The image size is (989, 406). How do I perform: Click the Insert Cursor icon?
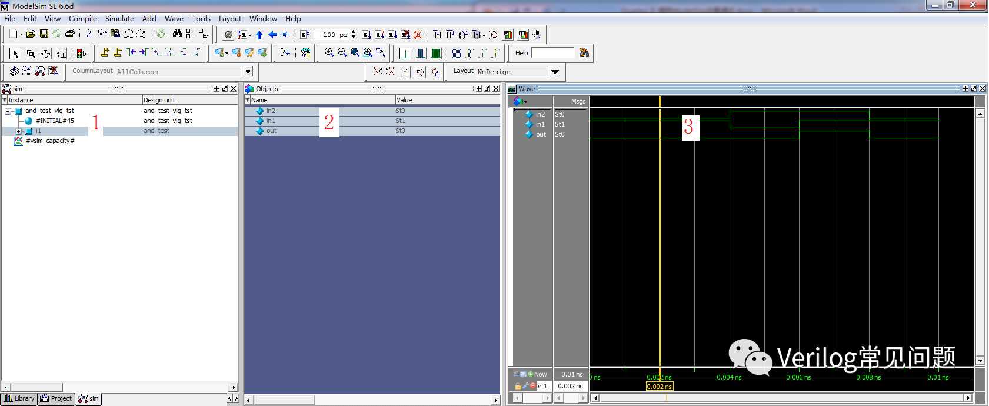click(105, 53)
